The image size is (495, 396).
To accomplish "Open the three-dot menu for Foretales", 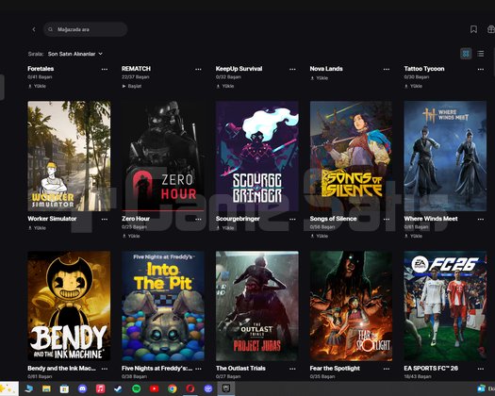I will pyautogui.click(x=105, y=69).
